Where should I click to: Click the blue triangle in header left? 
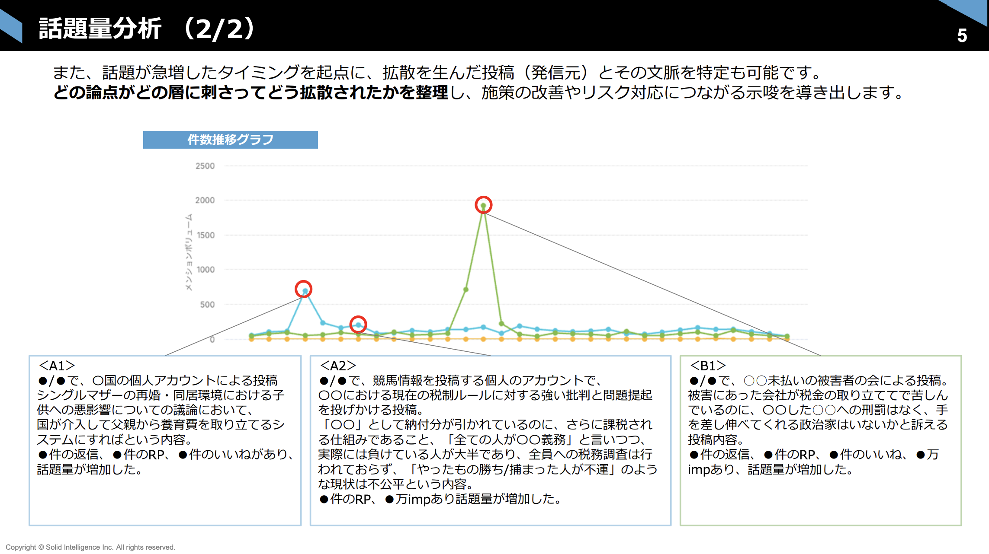(x=11, y=26)
